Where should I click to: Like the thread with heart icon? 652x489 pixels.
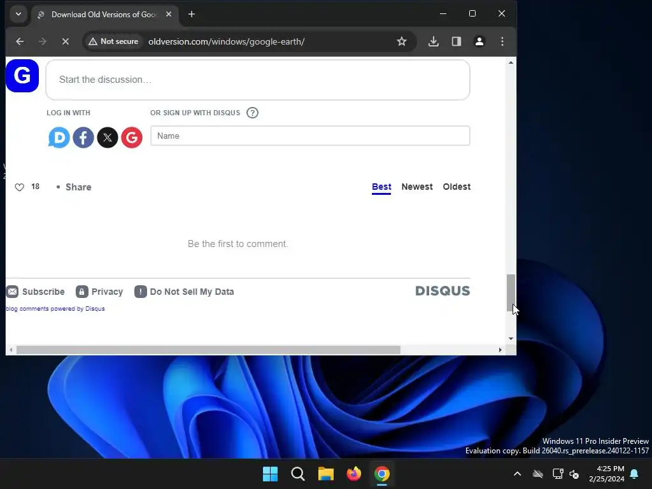(20, 187)
